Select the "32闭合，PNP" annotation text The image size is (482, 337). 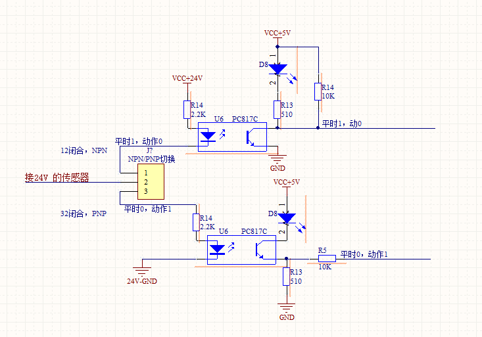[x=83, y=213]
